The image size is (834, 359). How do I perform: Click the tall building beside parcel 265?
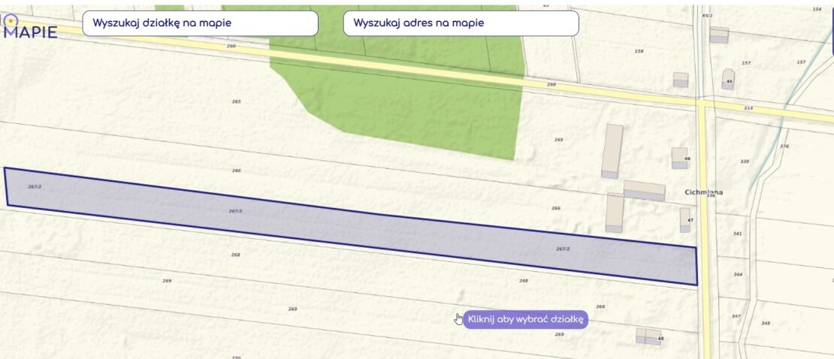coord(612,151)
